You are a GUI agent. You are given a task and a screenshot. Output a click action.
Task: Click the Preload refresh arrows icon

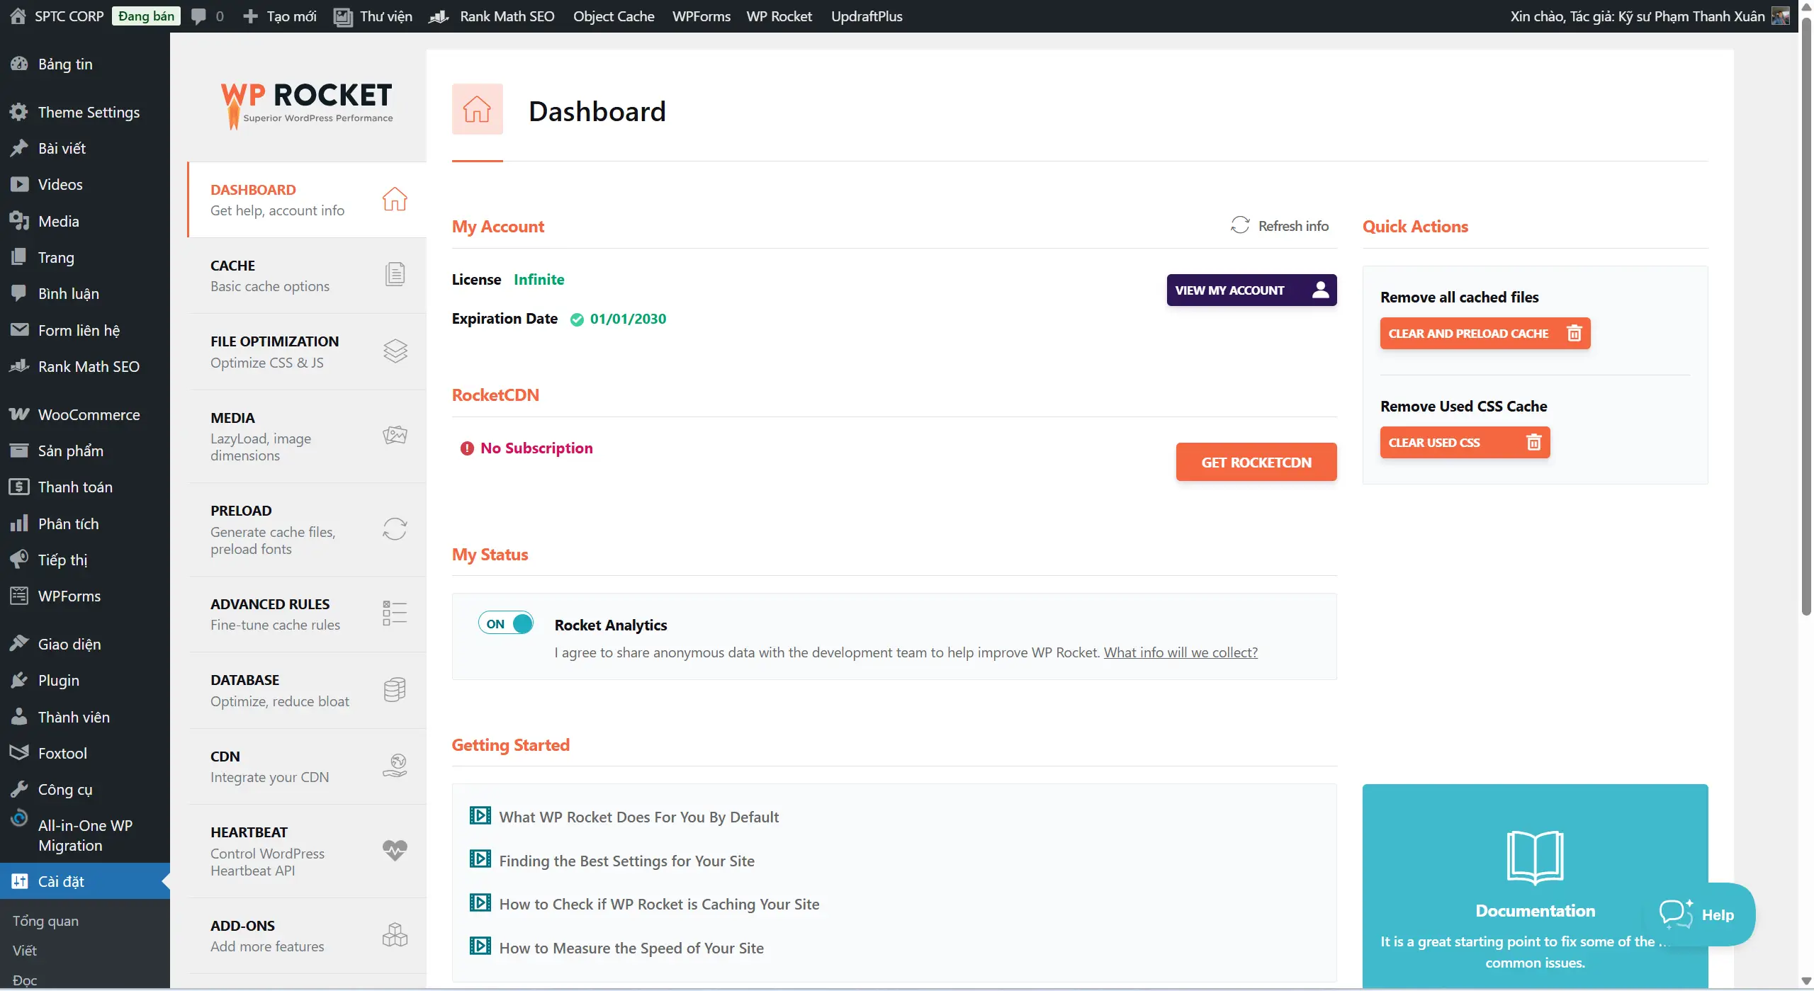(395, 528)
